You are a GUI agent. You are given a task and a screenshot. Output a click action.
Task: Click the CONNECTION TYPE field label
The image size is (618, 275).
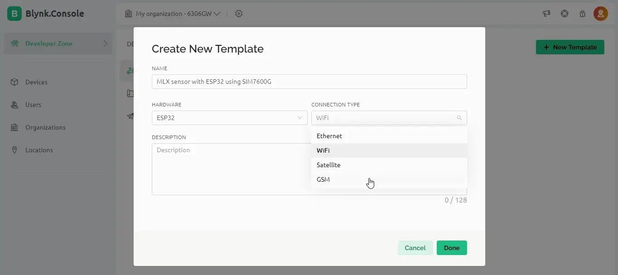pyautogui.click(x=335, y=105)
